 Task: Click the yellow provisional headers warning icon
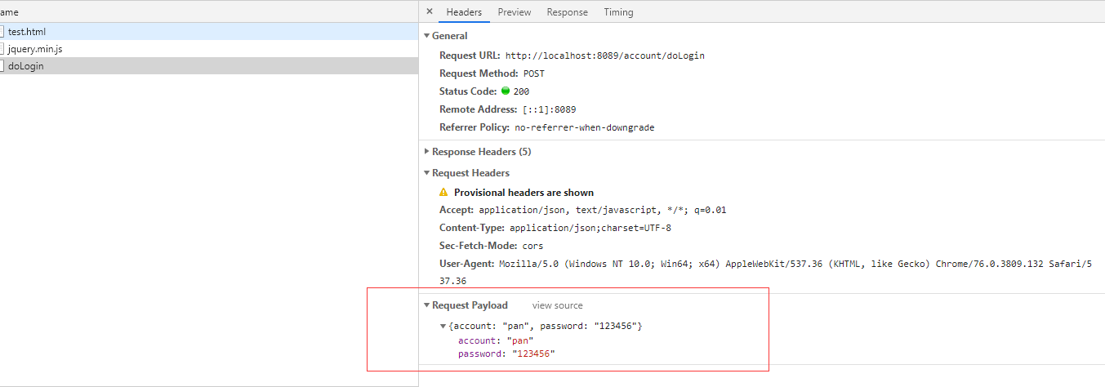tap(443, 193)
